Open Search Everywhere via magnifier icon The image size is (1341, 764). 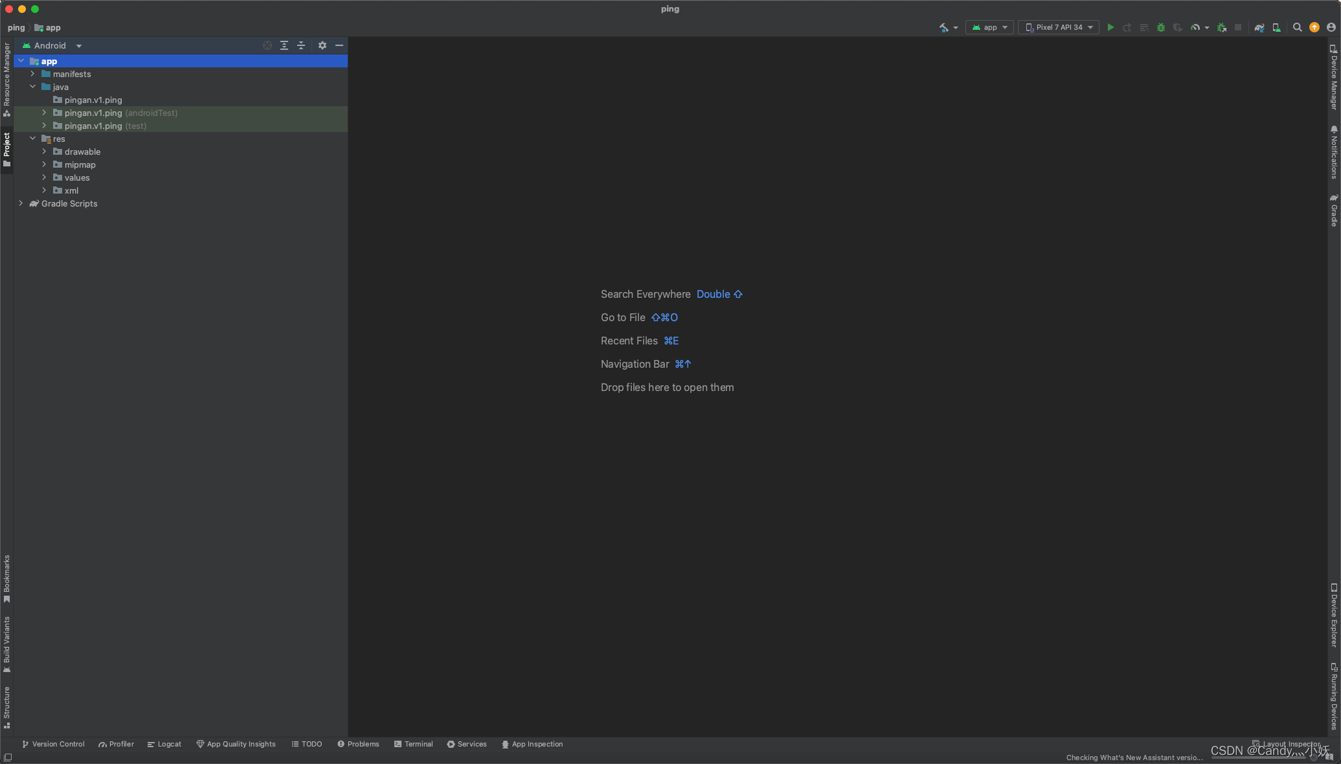point(1298,27)
